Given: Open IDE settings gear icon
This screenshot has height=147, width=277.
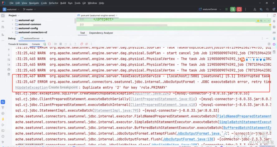Looking at the screenshot, I should click(x=274, y=9).
